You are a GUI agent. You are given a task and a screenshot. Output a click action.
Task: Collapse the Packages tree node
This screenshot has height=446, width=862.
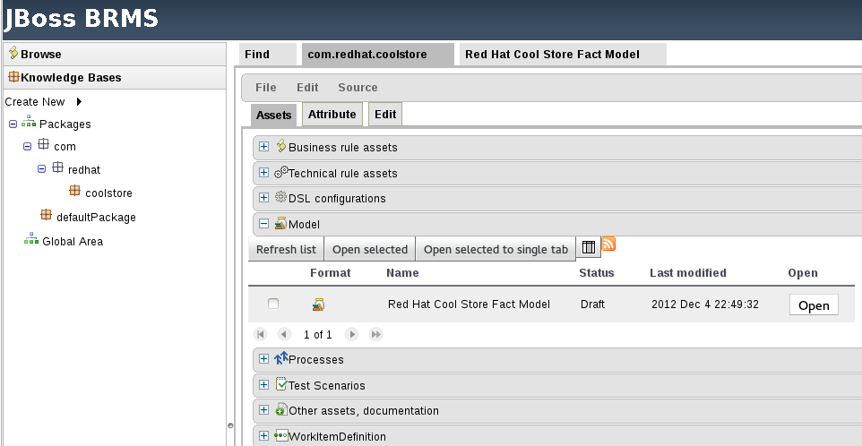pos(13,124)
